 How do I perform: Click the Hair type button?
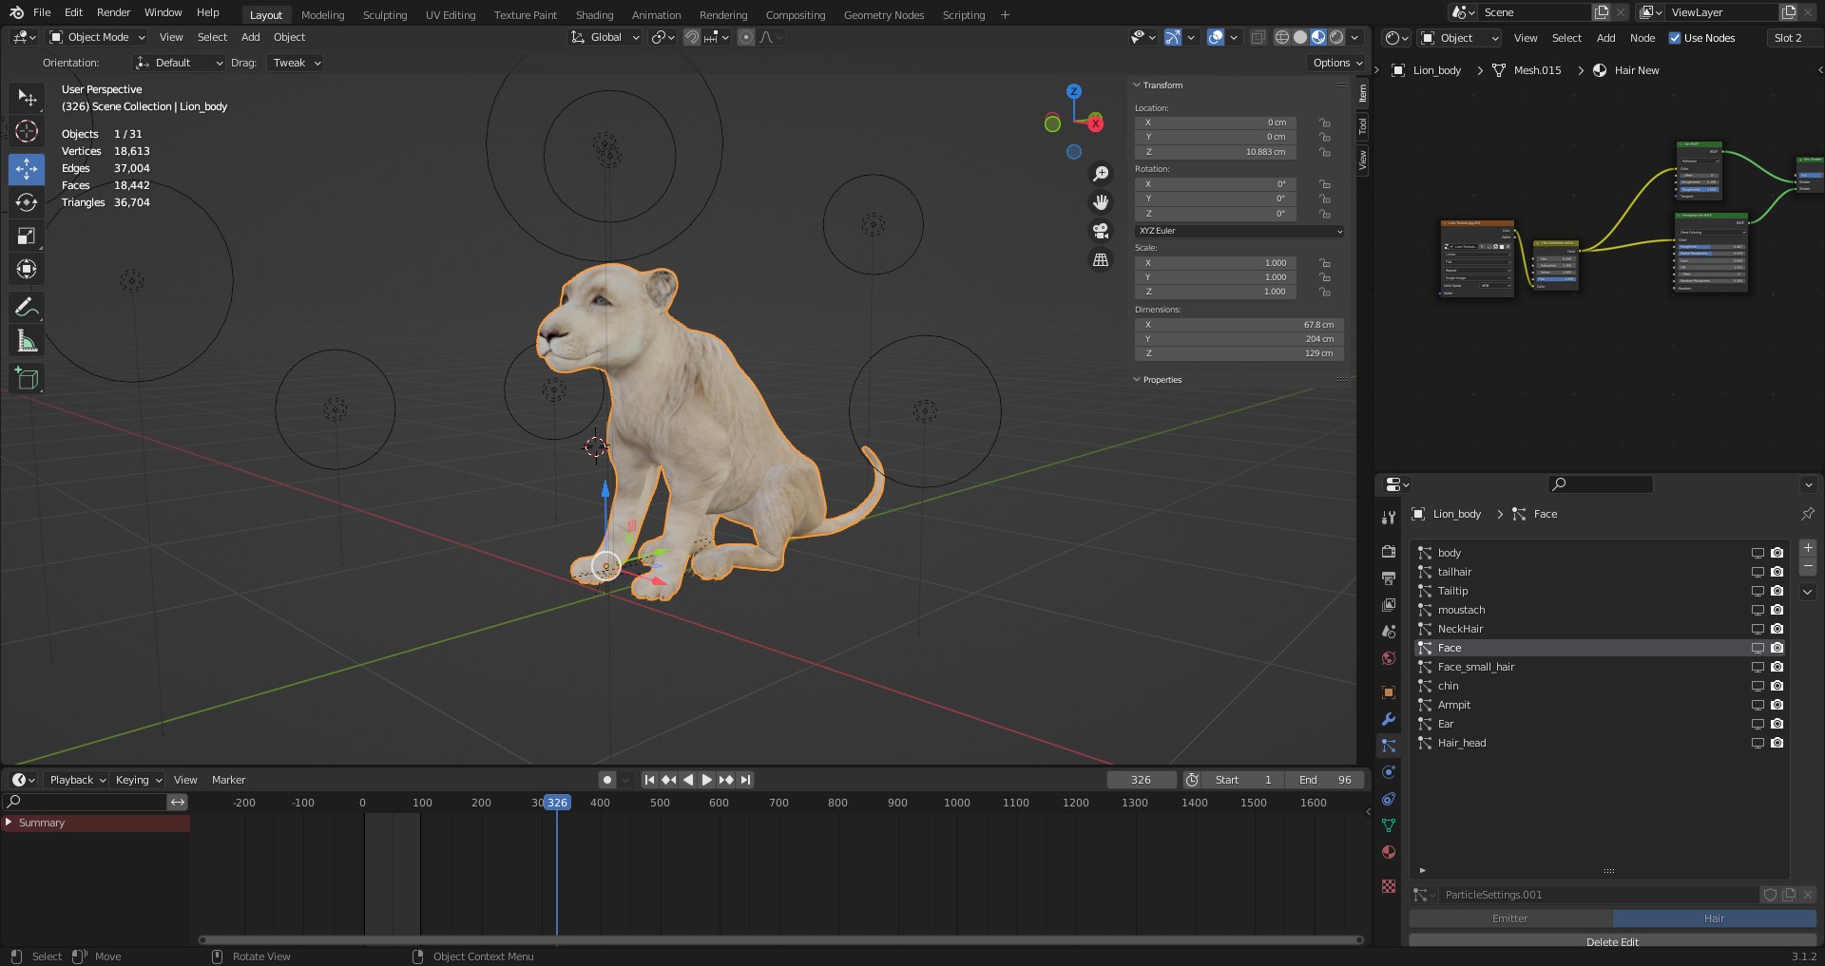(1714, 919)
